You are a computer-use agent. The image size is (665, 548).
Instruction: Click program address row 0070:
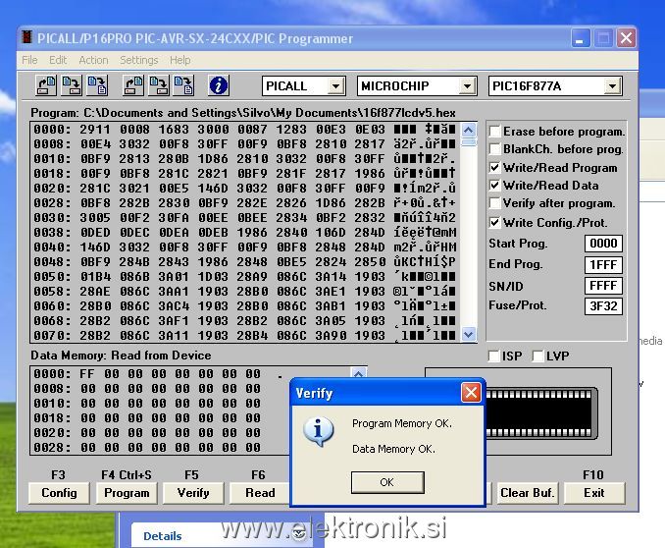click(53, 336)
